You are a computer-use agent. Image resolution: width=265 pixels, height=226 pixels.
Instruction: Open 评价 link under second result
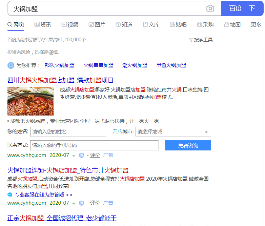tap(95, 203)
